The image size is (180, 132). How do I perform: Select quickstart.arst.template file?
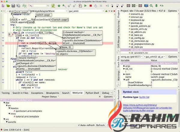point(29,111)
